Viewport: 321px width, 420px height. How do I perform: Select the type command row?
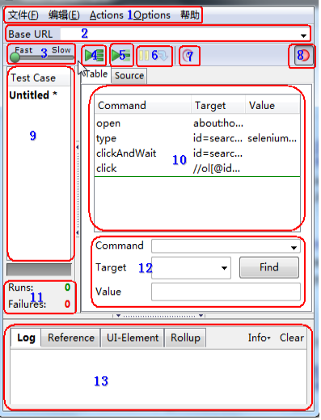pyautogui.click(x=197, y=138)
